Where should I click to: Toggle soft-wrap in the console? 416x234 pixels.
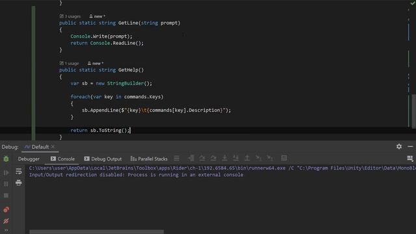coord(19,172)
